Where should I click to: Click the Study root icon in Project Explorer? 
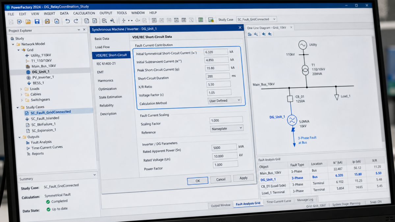pyautogui.click(x=13, y=38)
